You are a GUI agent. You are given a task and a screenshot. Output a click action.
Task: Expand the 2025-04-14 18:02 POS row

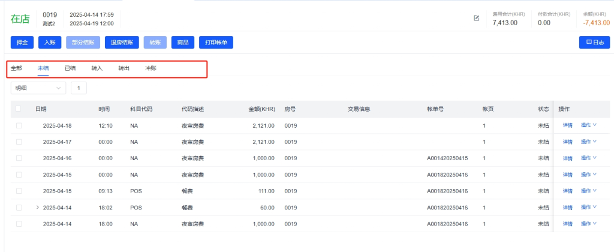(x=38, y=208)
